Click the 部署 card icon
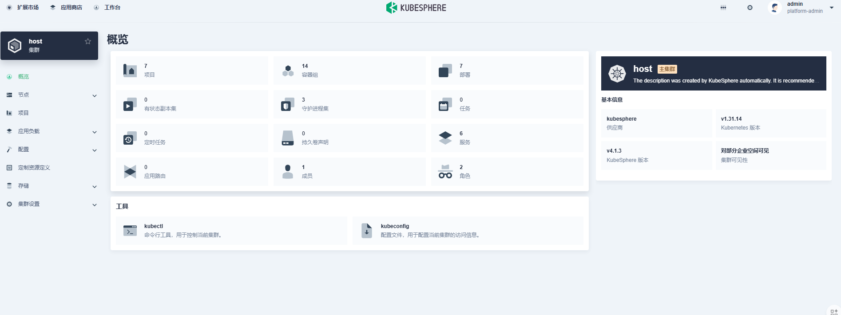The width and height of the screenshot is (841, 315). (445, 71)
